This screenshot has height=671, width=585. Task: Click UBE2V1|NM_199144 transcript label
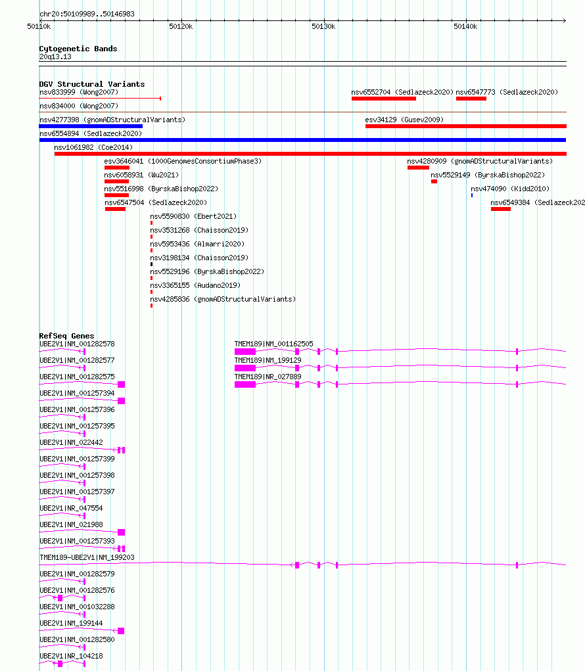[71, 623]
